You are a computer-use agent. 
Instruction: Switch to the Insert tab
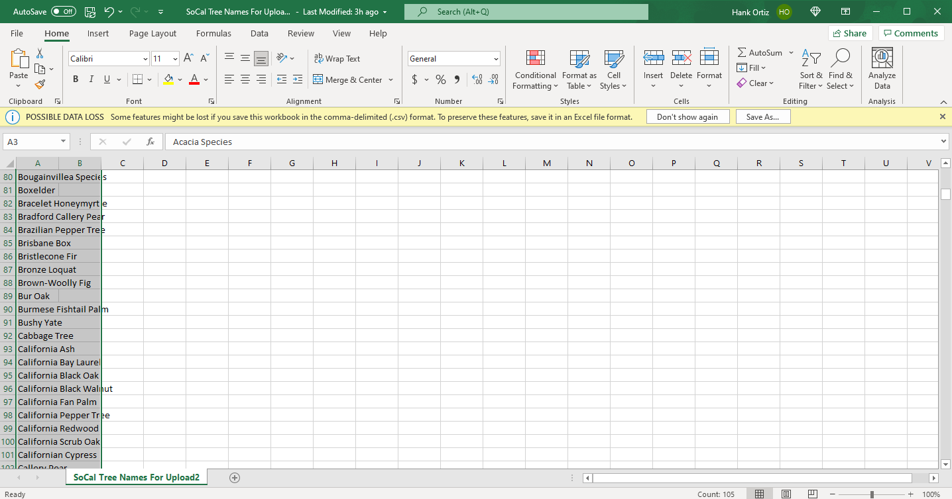point(98,33)
